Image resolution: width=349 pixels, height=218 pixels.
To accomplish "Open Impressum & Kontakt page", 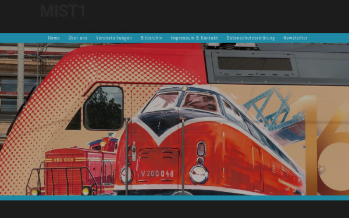I will pos(194,38).
